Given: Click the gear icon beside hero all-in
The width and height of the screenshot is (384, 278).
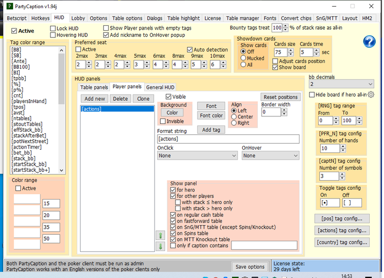Looking at the screenshot, I should (371, 95).
